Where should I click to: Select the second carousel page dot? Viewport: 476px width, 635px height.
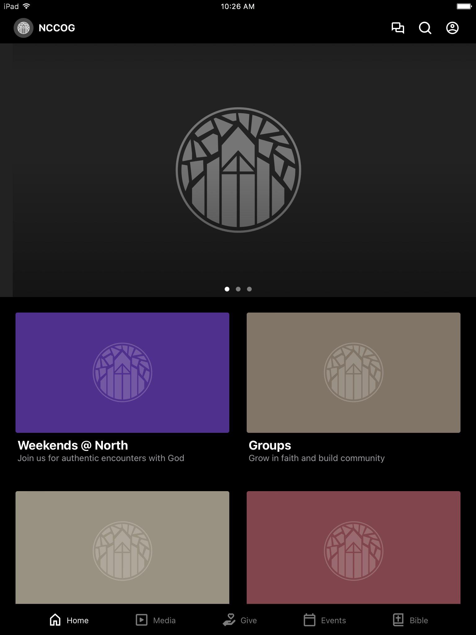tap(238, 289)
